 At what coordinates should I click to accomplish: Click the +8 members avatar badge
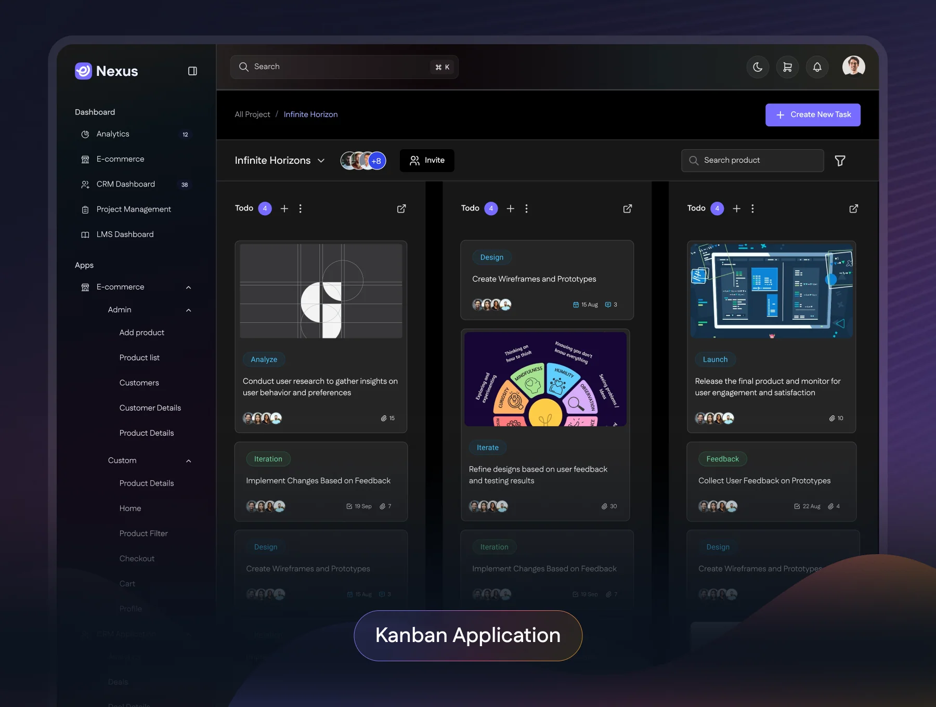(376, 161)
